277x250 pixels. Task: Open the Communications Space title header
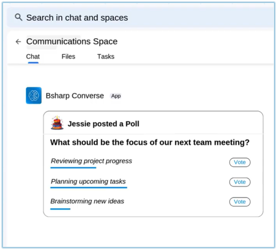[72, 42]
